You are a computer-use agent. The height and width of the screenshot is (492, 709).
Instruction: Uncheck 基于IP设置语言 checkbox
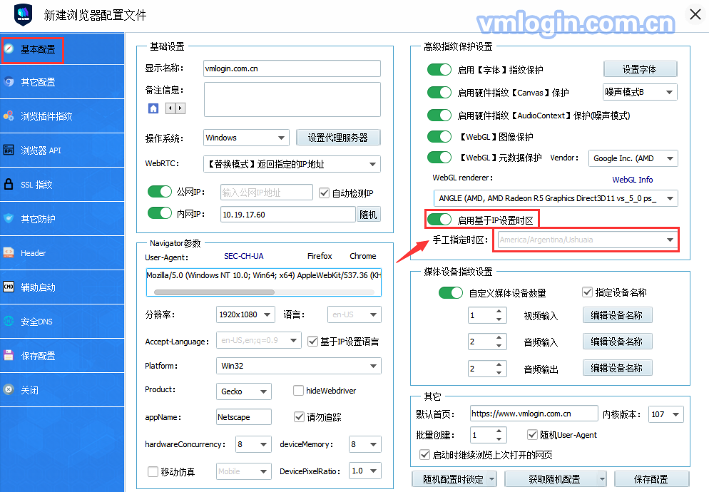click(x=312, y=342)
